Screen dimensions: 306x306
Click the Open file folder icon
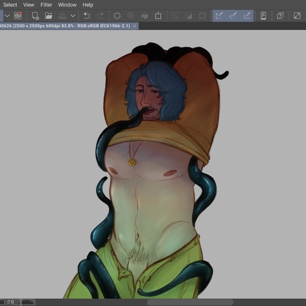click(49, 16)
